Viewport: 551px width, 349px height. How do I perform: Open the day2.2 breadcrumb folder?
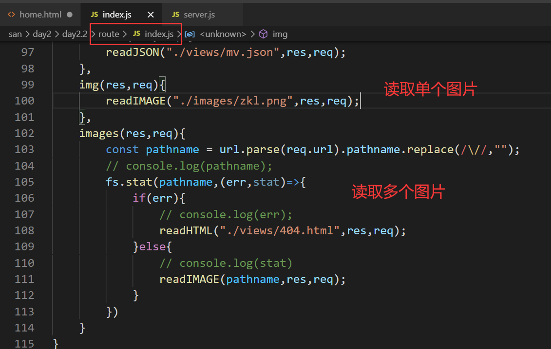[x=75, y=34]
